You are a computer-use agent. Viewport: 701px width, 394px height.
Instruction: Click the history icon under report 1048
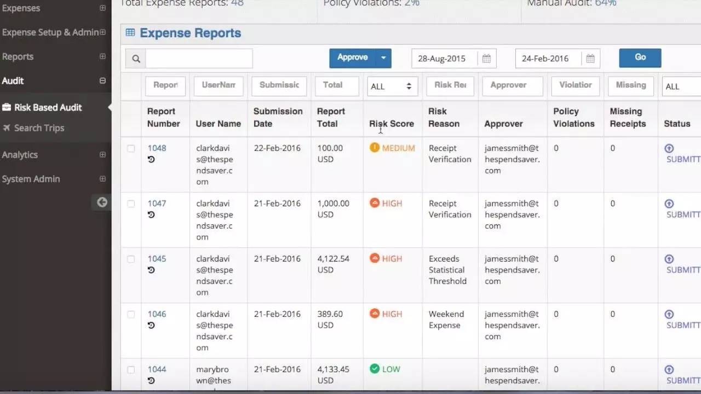(x=151, y=159)
